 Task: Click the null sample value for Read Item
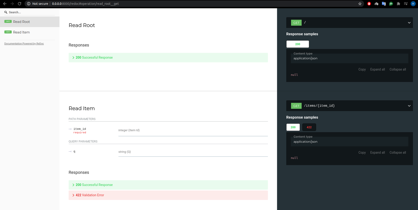294,158
